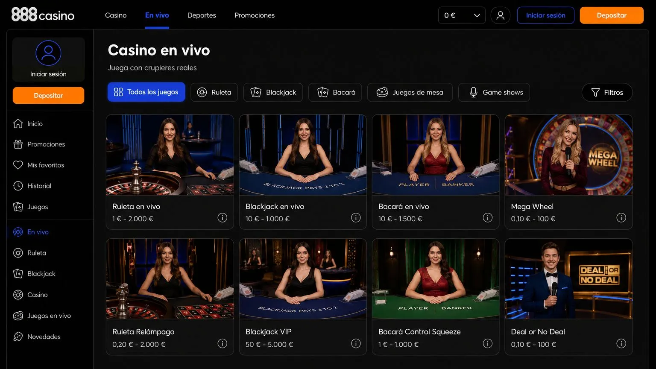The image size is (656, 369).
Task: Open the Bacará en vivo thumbnail
Action: tap(436, 155)
